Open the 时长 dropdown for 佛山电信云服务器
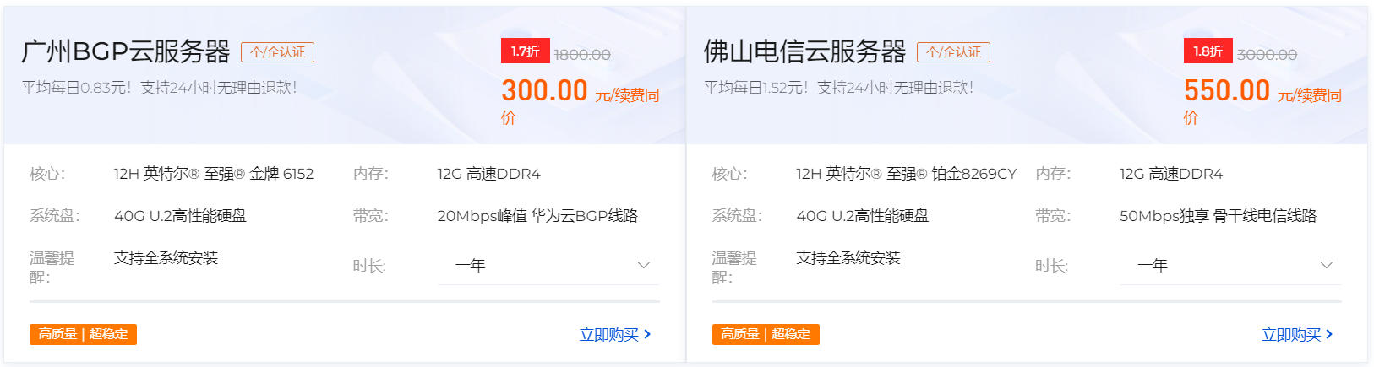Image resolution: width=1374 pixels, height=367 pixels. pyautogui.click(x=1230, y=266)
